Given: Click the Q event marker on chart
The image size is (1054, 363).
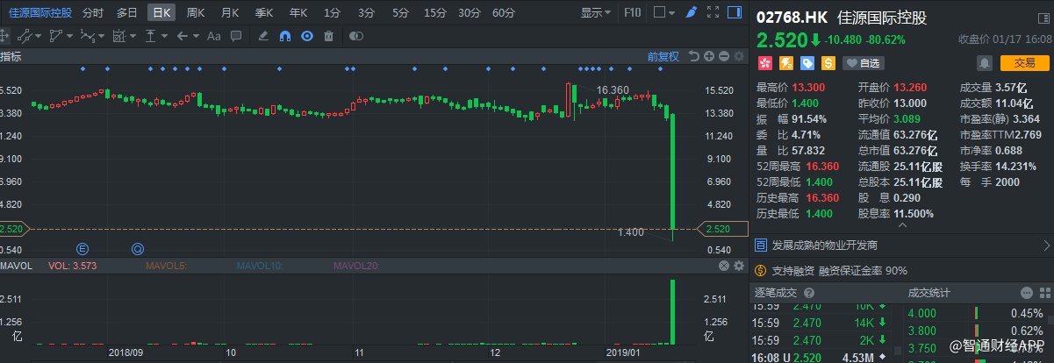Looking at the screenshot, I should click(138, 249).
